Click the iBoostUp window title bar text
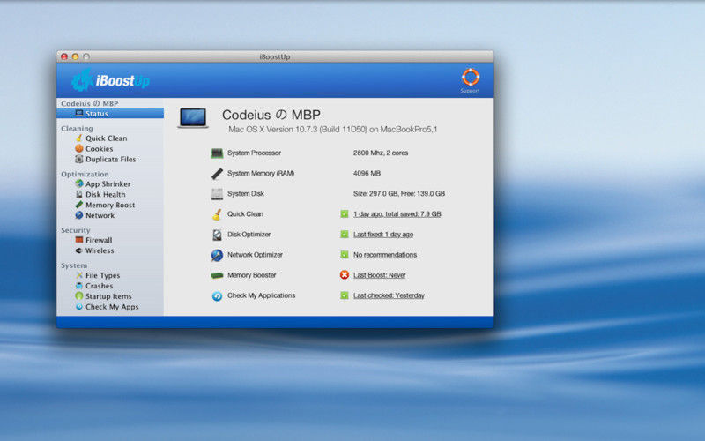705x441 pixels. 275,56
